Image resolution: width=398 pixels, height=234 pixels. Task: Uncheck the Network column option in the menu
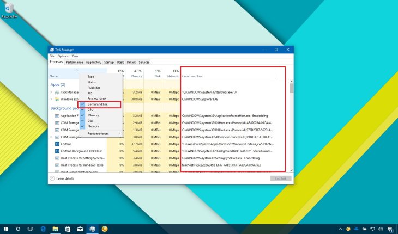[x=101, y=126]
